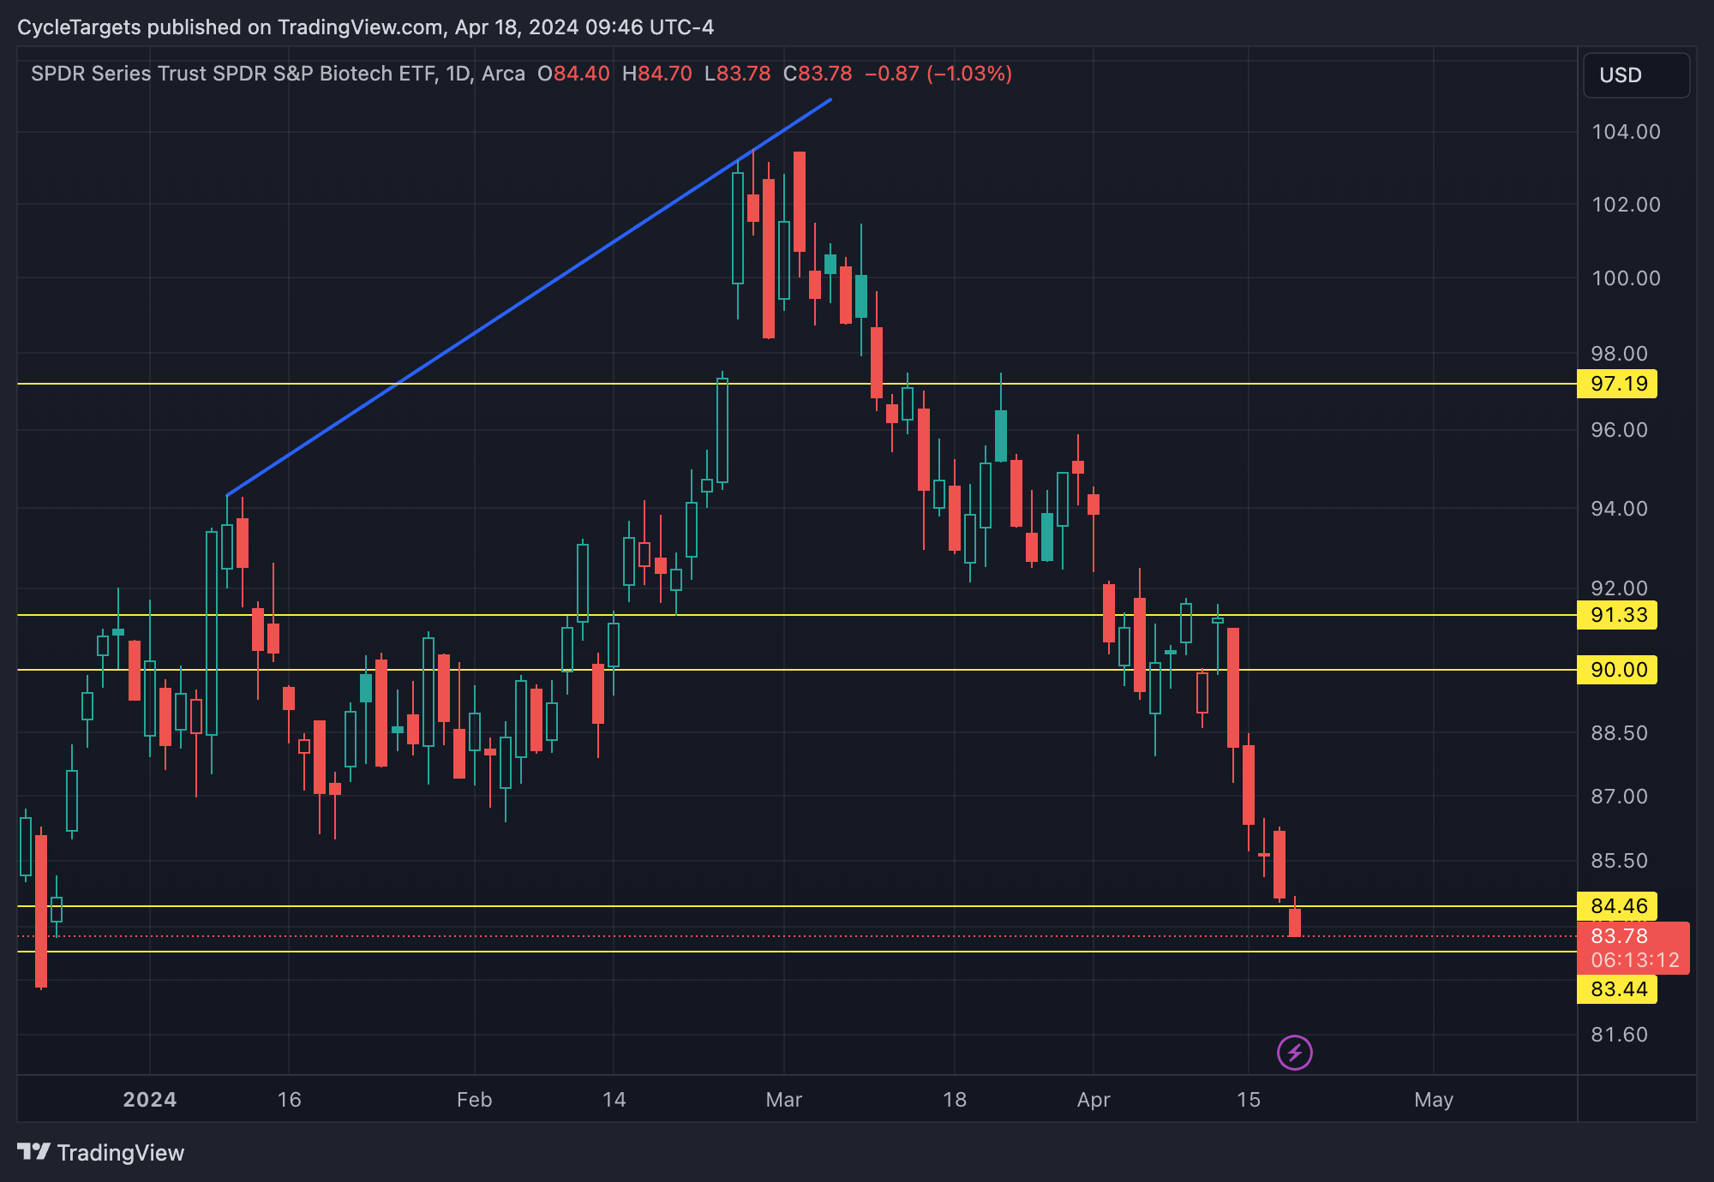Click the 97.19 yellow price label
1714x1182 pixels.
(x=1617, y=384)
